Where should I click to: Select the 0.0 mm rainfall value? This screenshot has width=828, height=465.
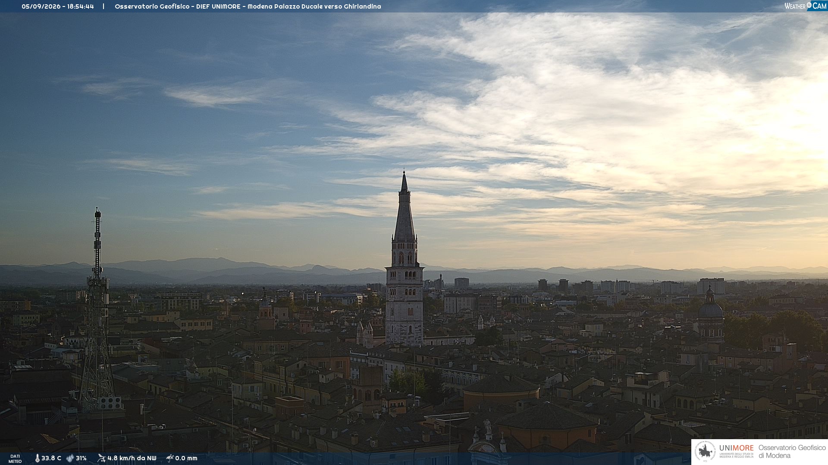point(186,458)
